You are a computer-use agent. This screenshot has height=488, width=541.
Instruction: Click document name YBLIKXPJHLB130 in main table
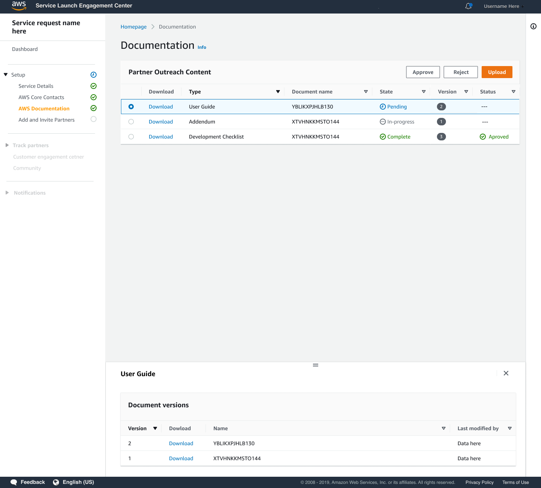coord(313,107)
